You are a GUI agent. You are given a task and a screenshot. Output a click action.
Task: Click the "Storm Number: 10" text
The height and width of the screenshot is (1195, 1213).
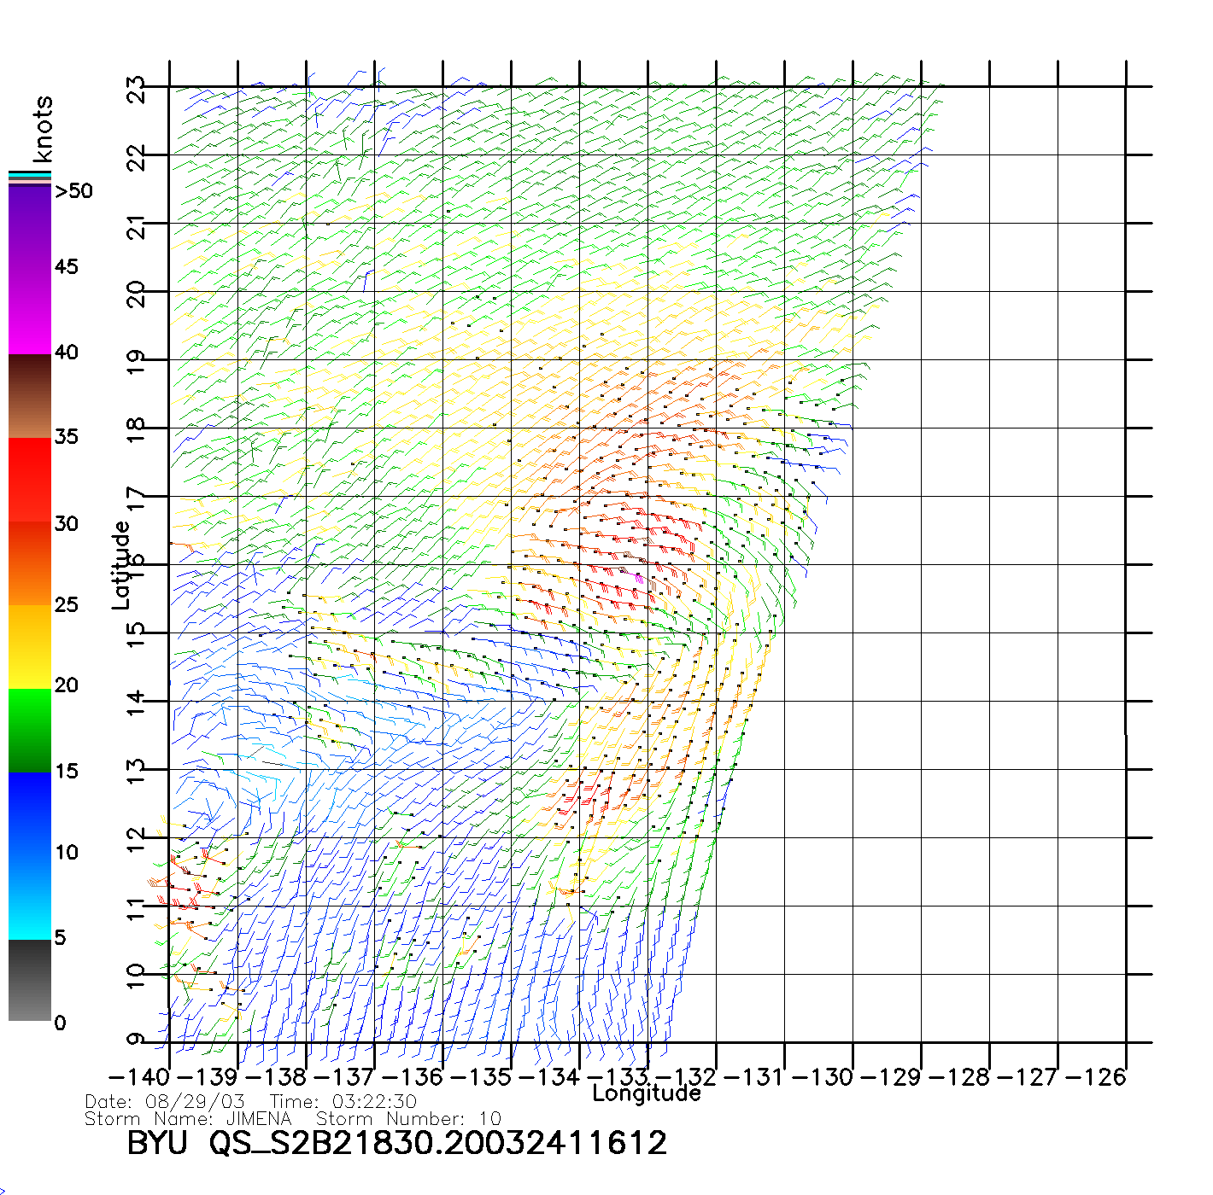(408, 1119)
